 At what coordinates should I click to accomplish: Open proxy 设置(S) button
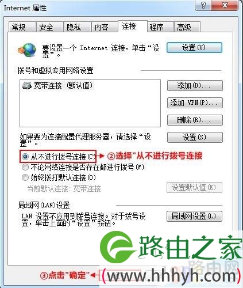(195, 137)
